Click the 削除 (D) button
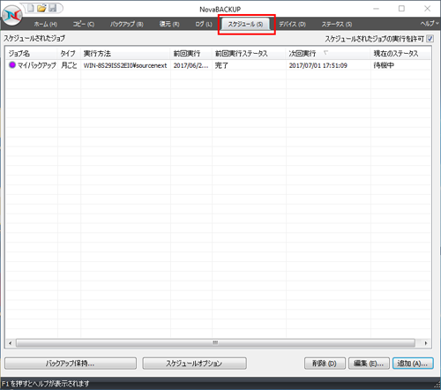Screen dimensions: 441x390 325,364
